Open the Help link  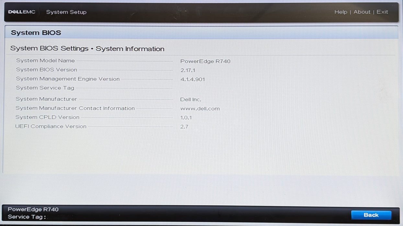tap(340, 12)
